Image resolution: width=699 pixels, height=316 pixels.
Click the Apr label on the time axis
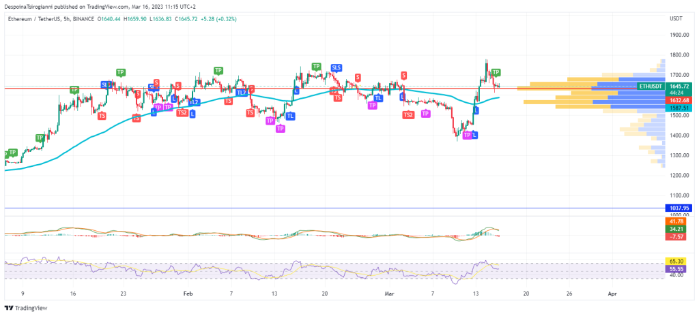pyautogui.click(x=612, y=294)
